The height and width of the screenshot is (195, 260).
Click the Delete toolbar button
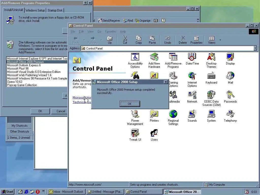pyautogui.click(x=183, y=40)
